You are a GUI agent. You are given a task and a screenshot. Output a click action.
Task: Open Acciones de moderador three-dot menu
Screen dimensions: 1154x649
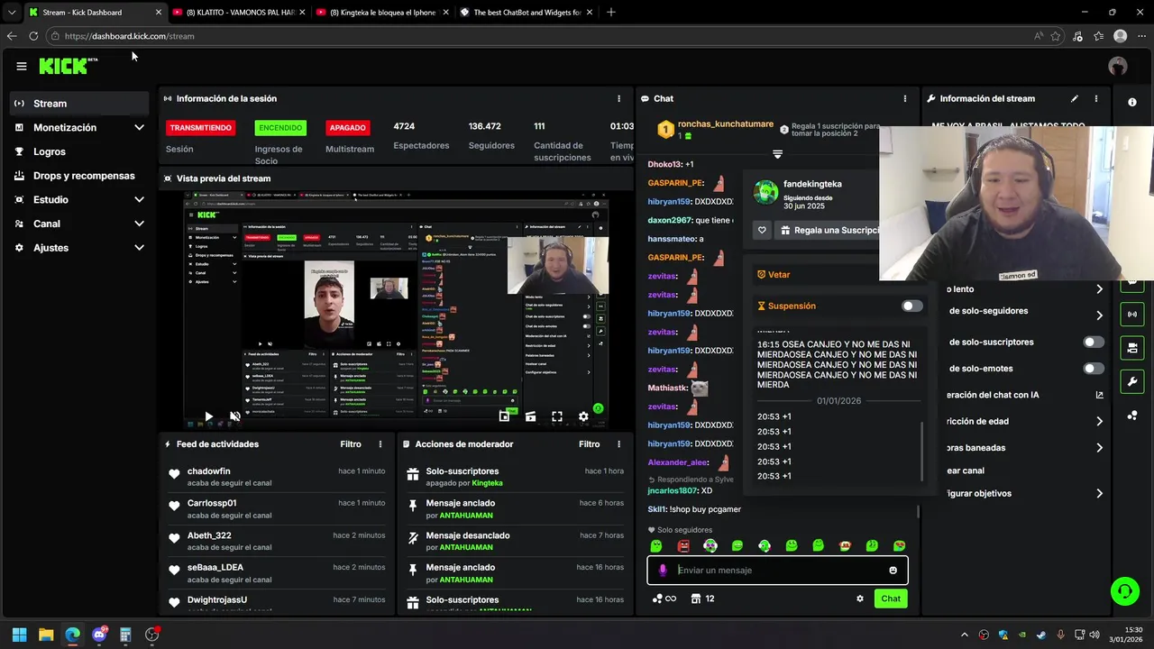618,444
